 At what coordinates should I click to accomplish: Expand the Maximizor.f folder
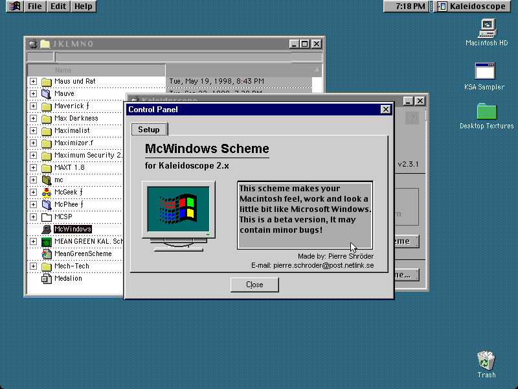(x=33, y=143)
